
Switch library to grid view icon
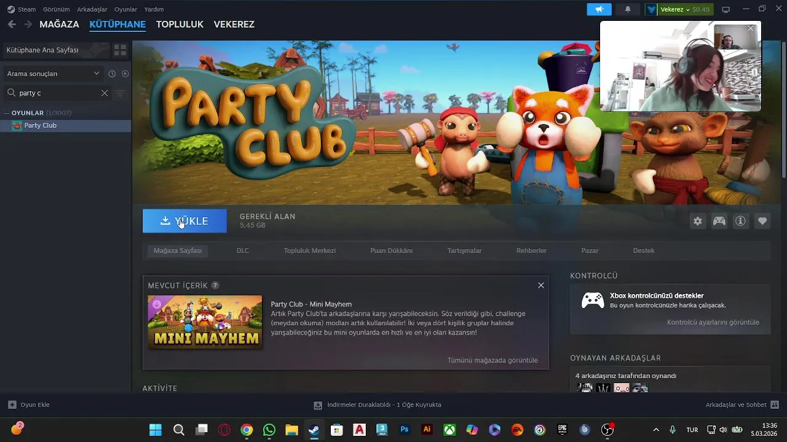tap(120, 50)
